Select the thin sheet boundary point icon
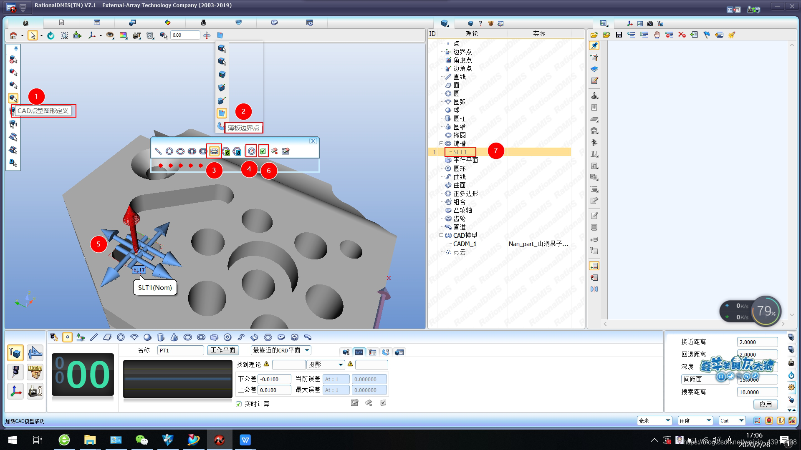 point(222,113)
